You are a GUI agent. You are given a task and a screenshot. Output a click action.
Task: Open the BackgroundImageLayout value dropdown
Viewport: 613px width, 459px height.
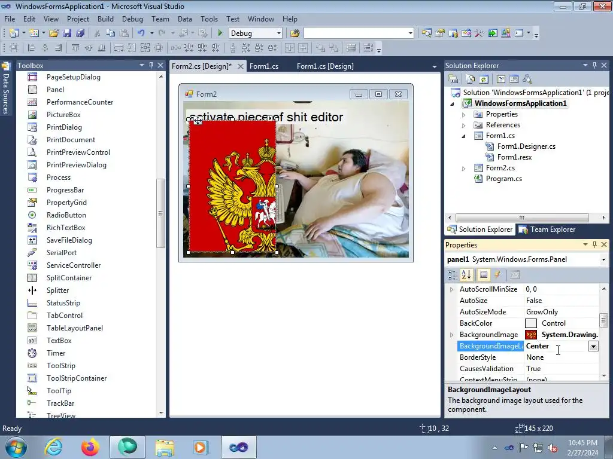point(593,346)
